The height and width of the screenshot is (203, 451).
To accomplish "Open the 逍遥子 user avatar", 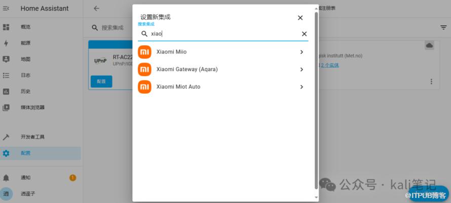I will click(x=6, y=194).
